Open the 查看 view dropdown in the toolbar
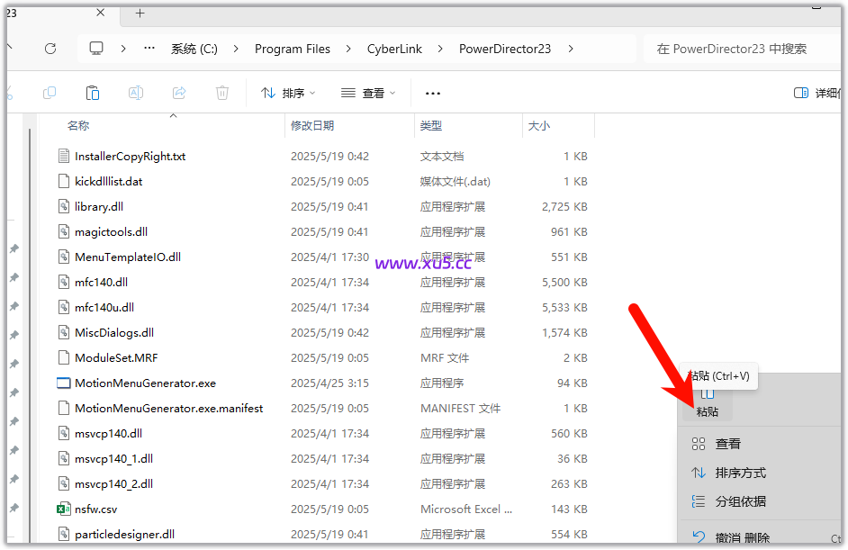Image resolution: width=848 pixels, height=550 pixels. (x=366, y=93)
